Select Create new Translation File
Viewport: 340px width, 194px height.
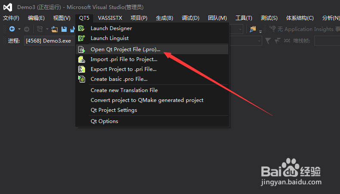(124, 90)
